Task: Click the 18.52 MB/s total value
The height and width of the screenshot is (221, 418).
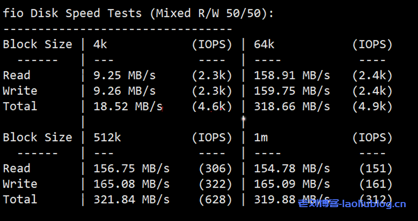Action: pos(128,106)
